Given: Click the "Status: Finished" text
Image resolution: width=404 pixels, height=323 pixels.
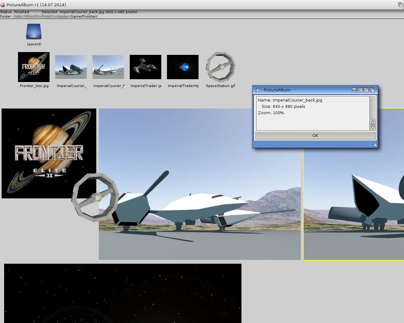Looking at the screenshot, I should 15,12.
